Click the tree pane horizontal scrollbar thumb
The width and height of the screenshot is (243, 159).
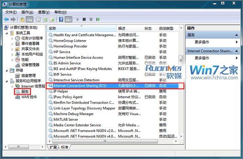tap(18, 147)
